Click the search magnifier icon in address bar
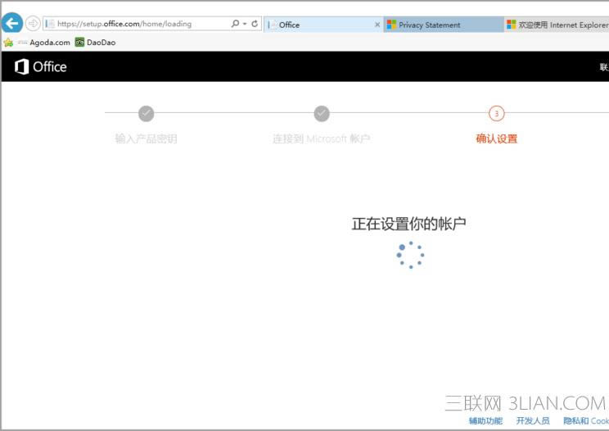This screenshot has height=431, width=609. point(235,24)
